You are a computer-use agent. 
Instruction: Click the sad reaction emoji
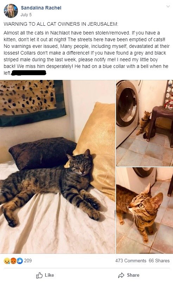point(7,261)
